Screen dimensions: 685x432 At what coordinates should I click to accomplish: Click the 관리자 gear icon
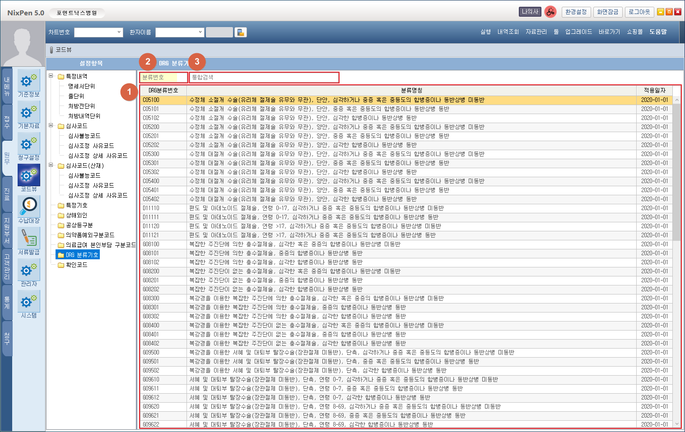(x=28, y=270)
